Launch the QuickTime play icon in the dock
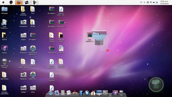Viewport: 172px width, 97px height. pyautogui.click(x=87, y=93)
